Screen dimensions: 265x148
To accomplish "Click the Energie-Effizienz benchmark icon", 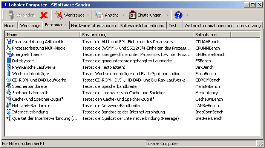I will click(9, 54).
